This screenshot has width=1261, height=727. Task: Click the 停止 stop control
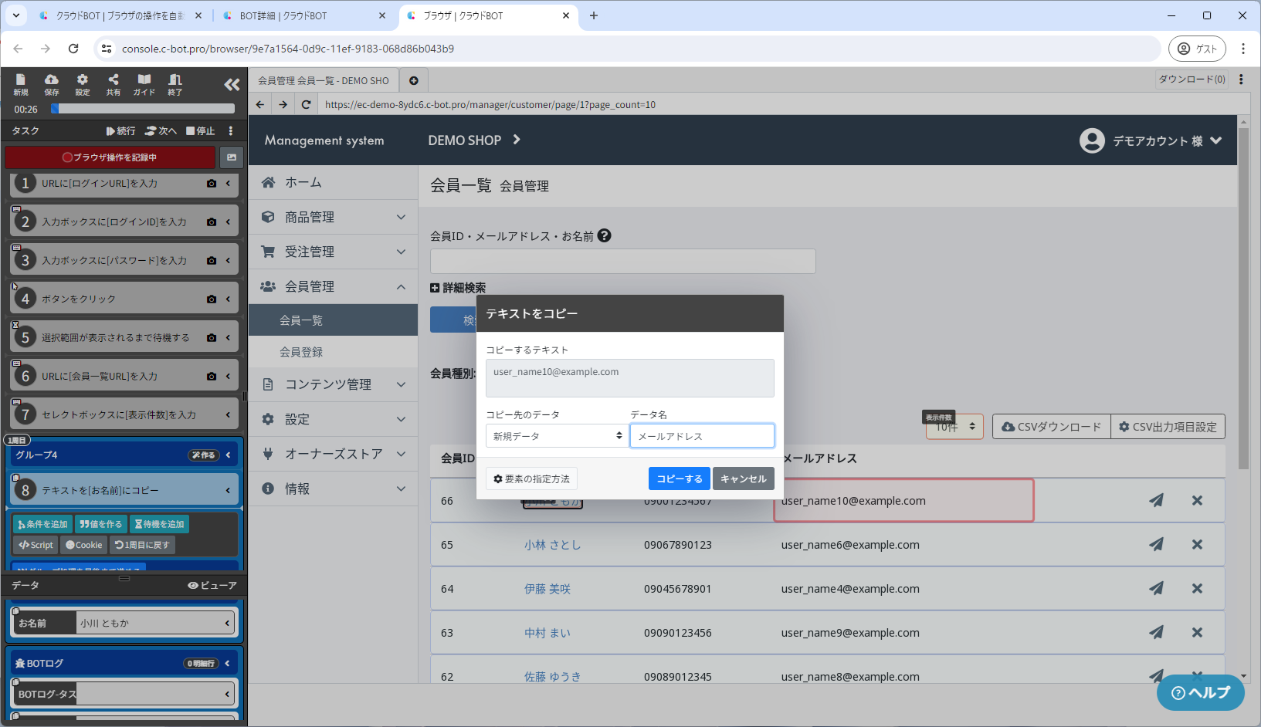[201, 131]
